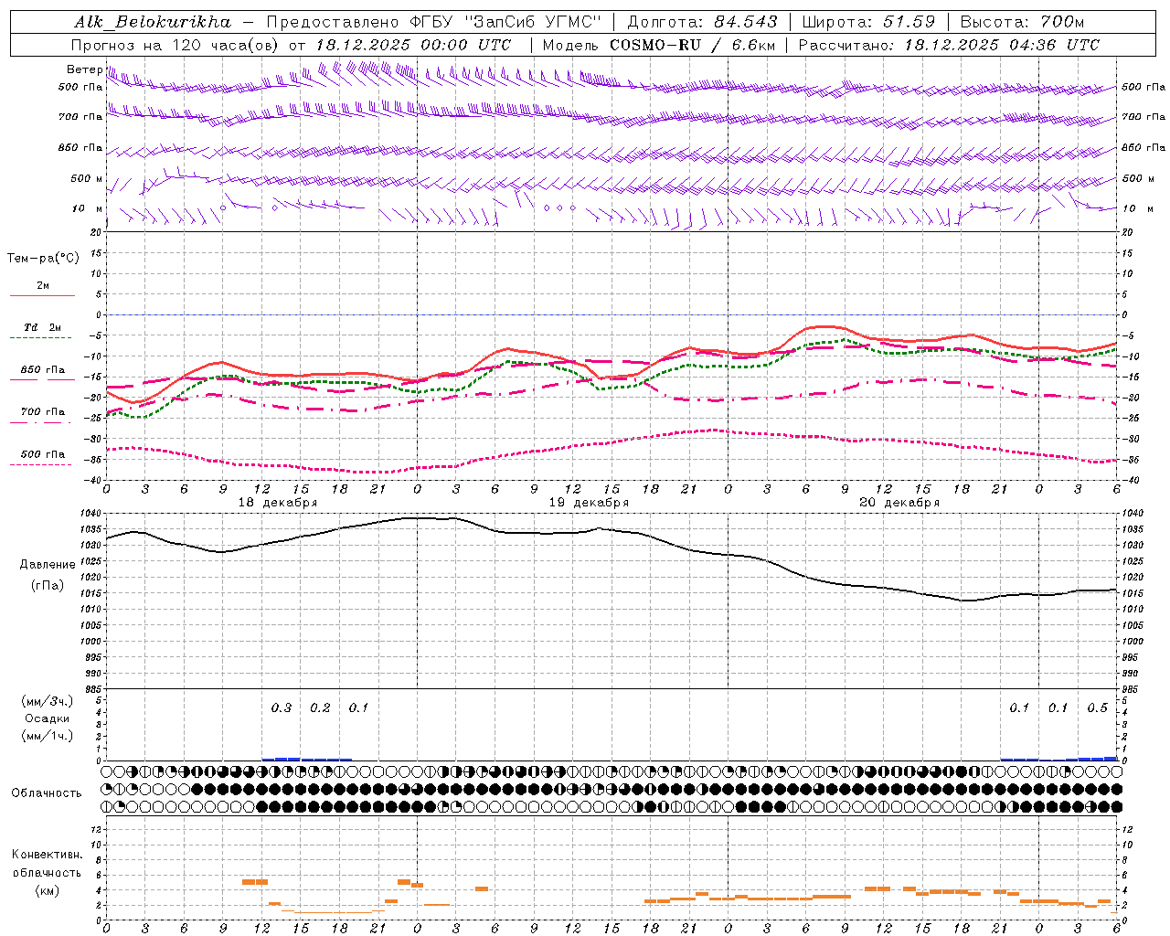Click the 18 декабря date label
Screen dimensions: 1170x936
coord(278,503)
